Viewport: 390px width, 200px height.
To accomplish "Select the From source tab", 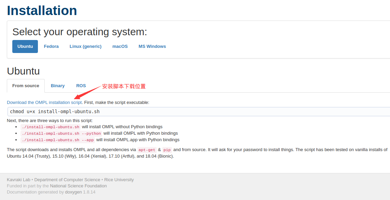I will tap(26, 85).
